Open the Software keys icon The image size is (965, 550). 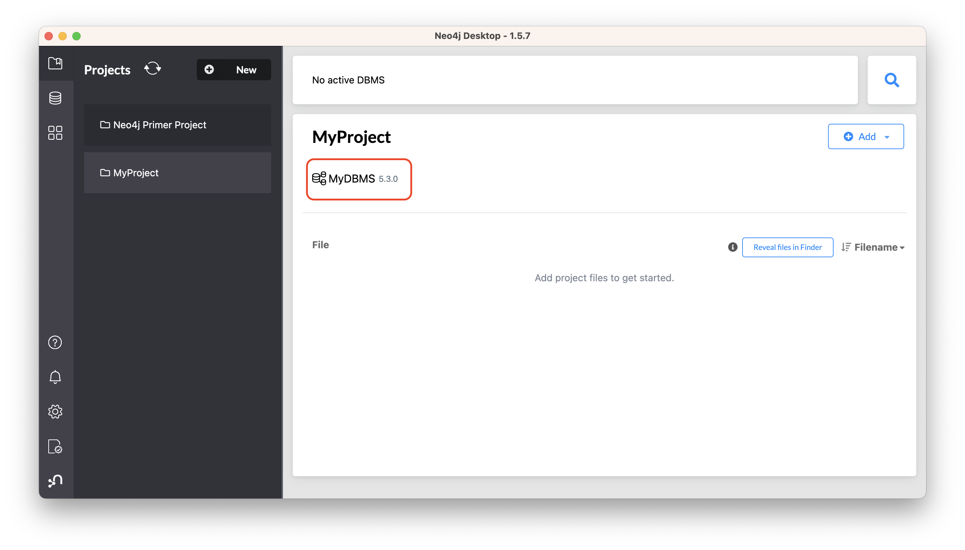point(55,446)
